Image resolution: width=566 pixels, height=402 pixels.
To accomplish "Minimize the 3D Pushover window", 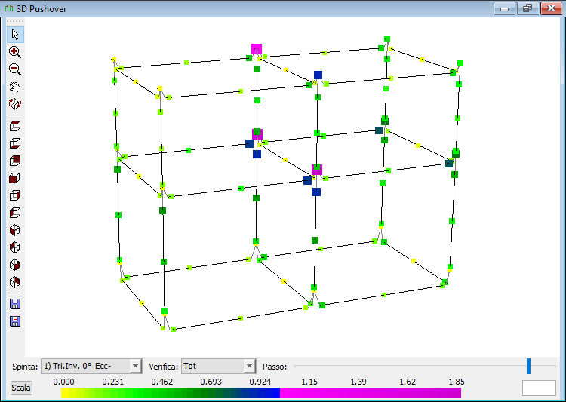I will 505,8.
